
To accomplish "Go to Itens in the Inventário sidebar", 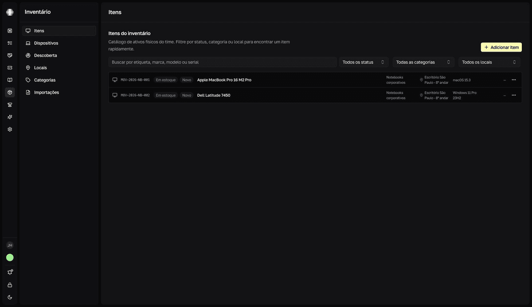I will point(59,31).
